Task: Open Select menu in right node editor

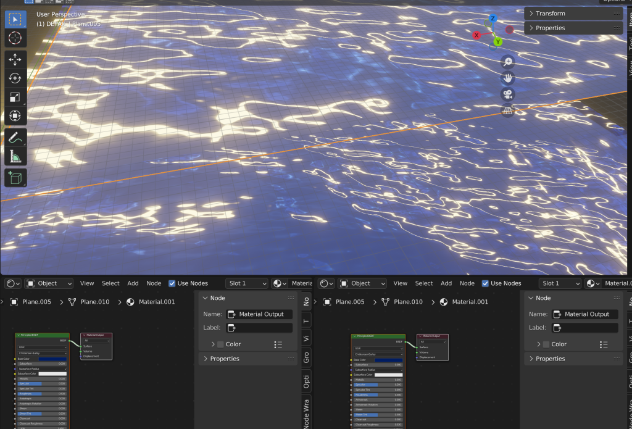Action: coord(424,283)
